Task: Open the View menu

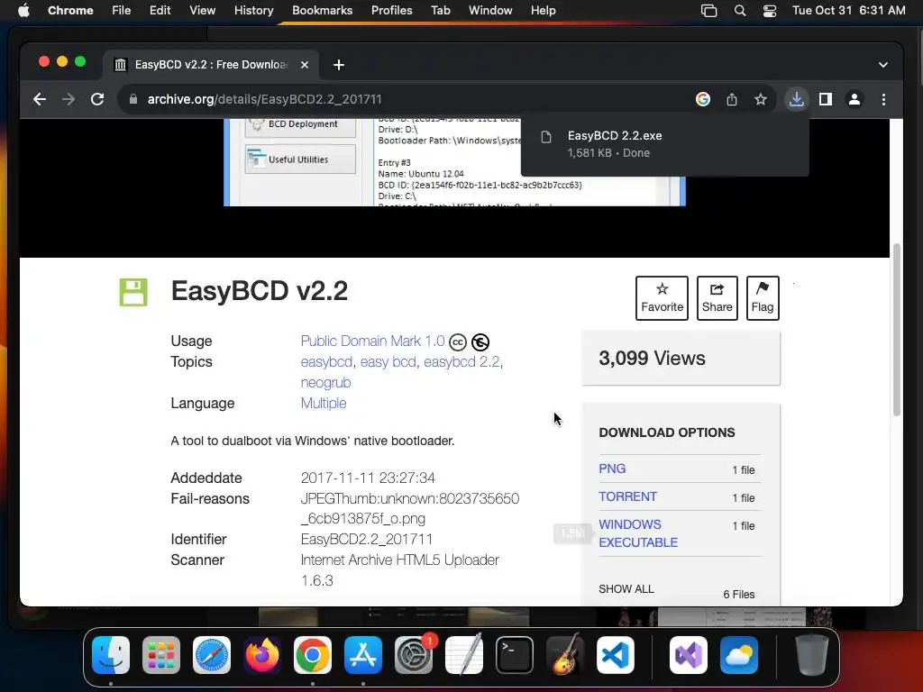Action: click(202, 10)
